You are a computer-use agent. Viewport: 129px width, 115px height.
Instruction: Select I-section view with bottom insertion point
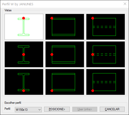(x=24, y=82)
